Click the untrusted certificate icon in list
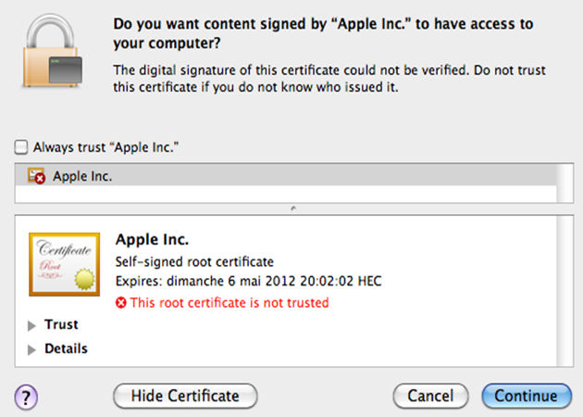This screenshot has width=583, height=417. [x=36, y=175]
